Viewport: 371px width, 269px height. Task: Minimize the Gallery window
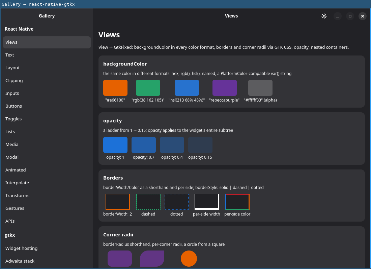338,16
